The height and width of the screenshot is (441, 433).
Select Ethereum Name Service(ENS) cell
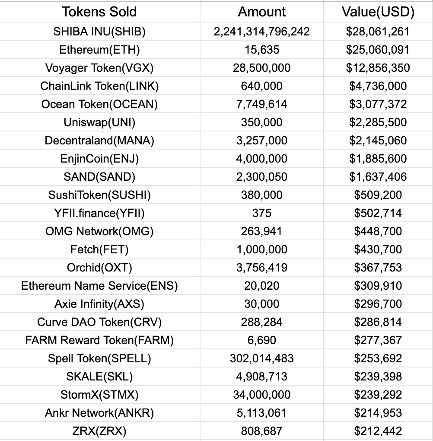[99, 285]
